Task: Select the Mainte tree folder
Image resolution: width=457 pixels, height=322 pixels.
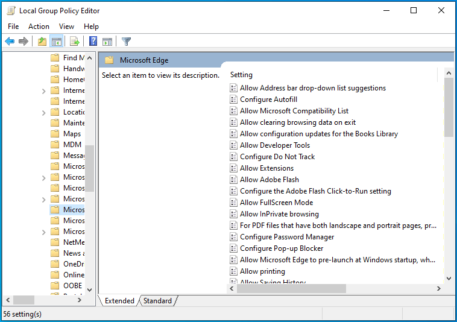Action: tap(68, 123)
